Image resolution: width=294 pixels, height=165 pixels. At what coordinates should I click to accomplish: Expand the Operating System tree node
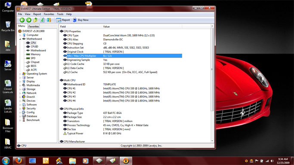[x=20, y=74]
